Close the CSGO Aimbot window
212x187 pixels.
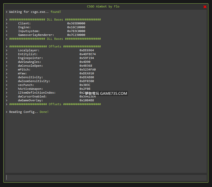(205, 7)
